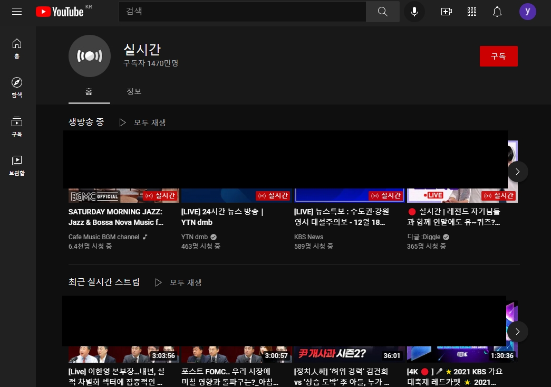
Task: Open SATURDAY MORNING JAZZ video title
Action: click(116, 217)
